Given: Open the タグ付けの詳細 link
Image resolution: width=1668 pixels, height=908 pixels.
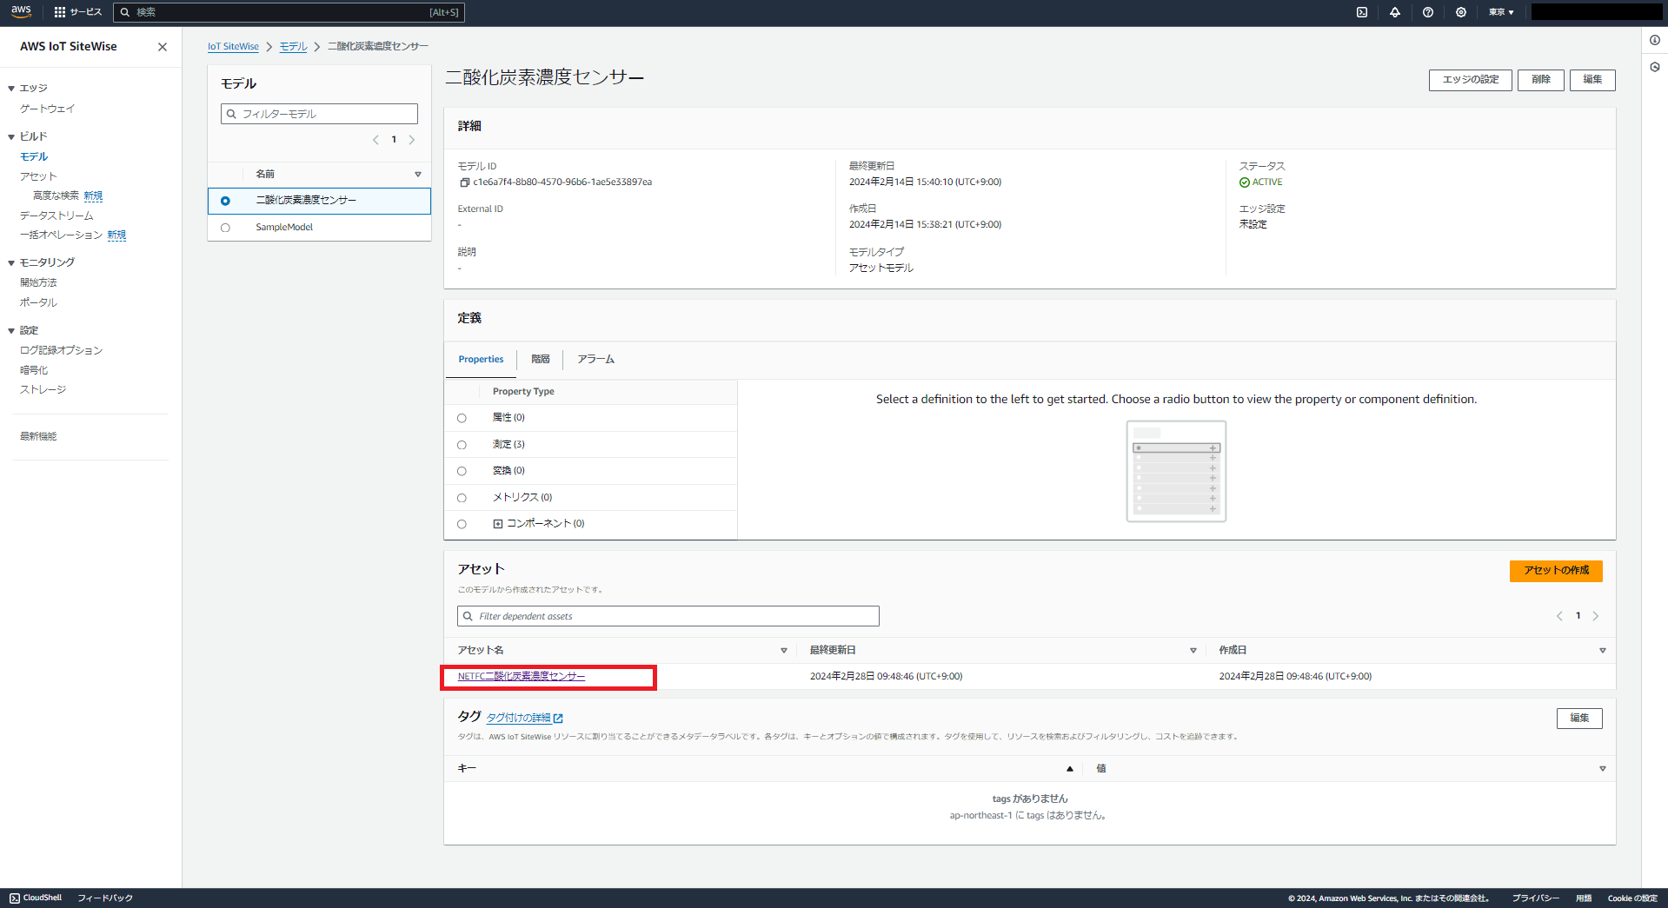Looking at the screenshot, I should point(524,719).
